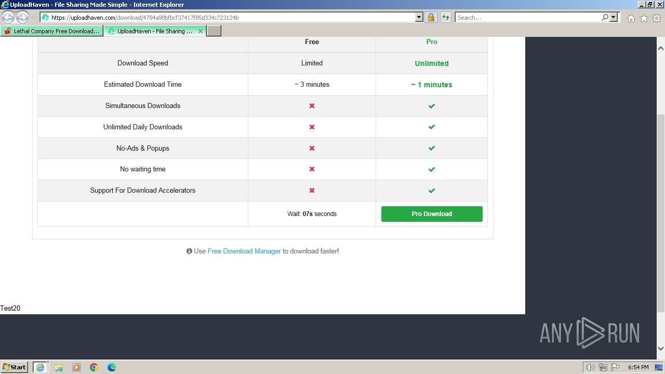Click the security lock icon
The width and height of the screenshot is (665, 374).
click(431, 18)
